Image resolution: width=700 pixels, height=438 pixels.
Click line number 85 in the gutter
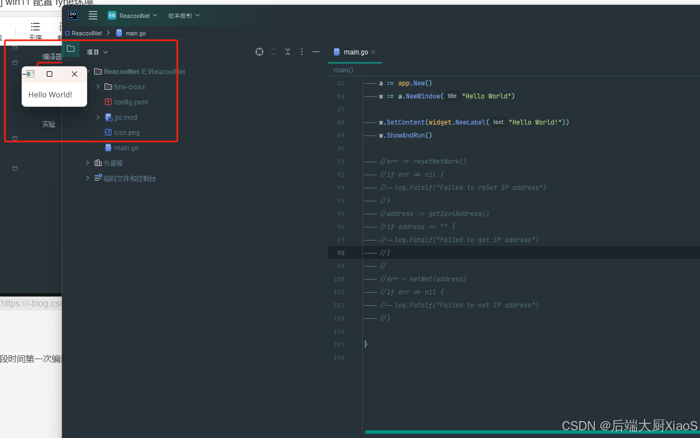[x=341, y=83]
